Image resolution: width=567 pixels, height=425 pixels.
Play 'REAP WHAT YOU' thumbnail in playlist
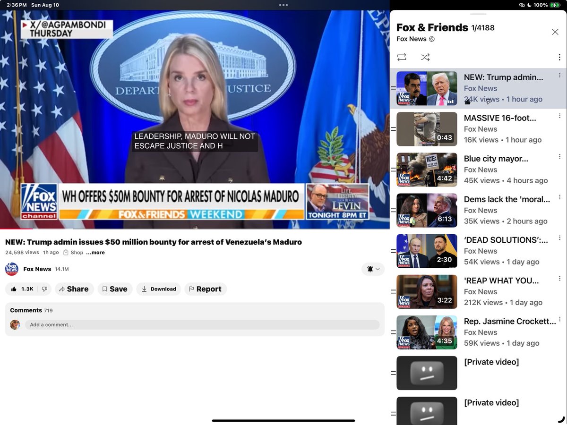pyautogui.click(x=427, y=291)
